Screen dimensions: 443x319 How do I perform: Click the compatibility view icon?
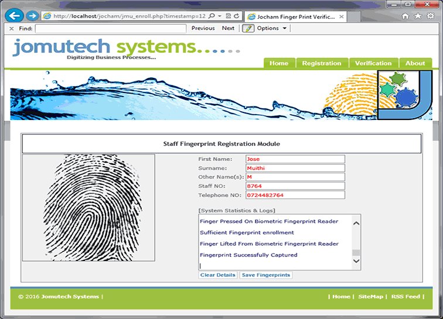pyautogui.click(x=229, y=16)
